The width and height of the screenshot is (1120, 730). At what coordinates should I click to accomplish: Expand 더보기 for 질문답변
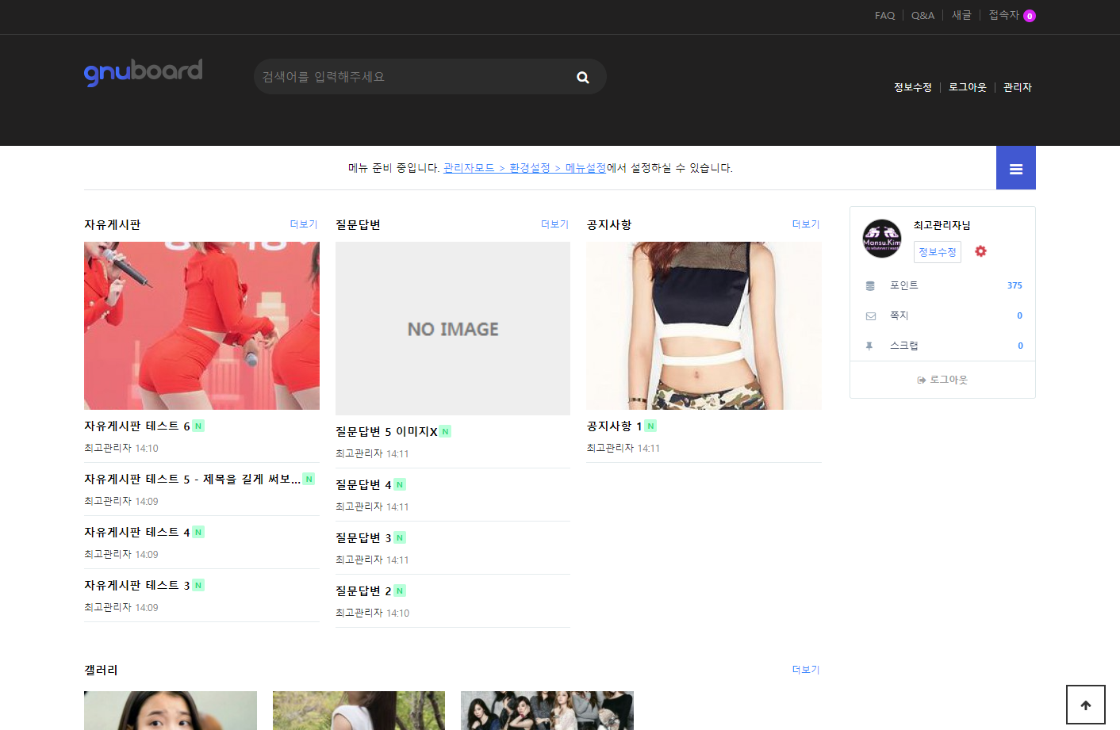click(554, 224)
